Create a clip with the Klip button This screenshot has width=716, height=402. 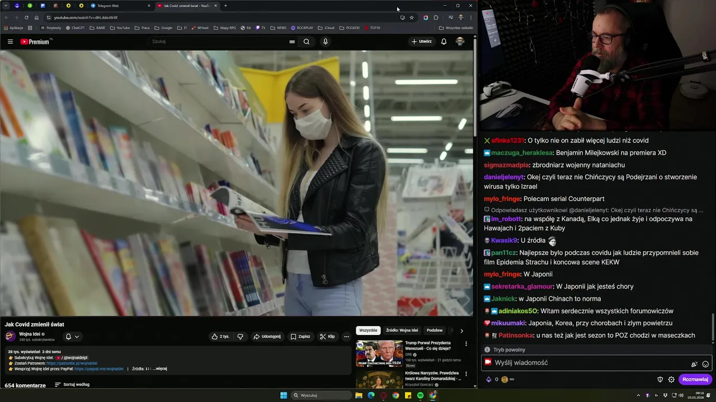(x=327, y=337)
